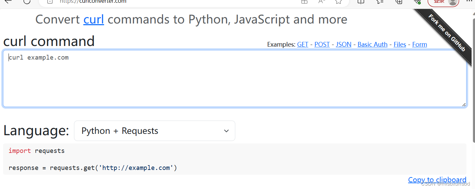
Task: Open the split screen icon in toolbar
Action: [361, 2]
